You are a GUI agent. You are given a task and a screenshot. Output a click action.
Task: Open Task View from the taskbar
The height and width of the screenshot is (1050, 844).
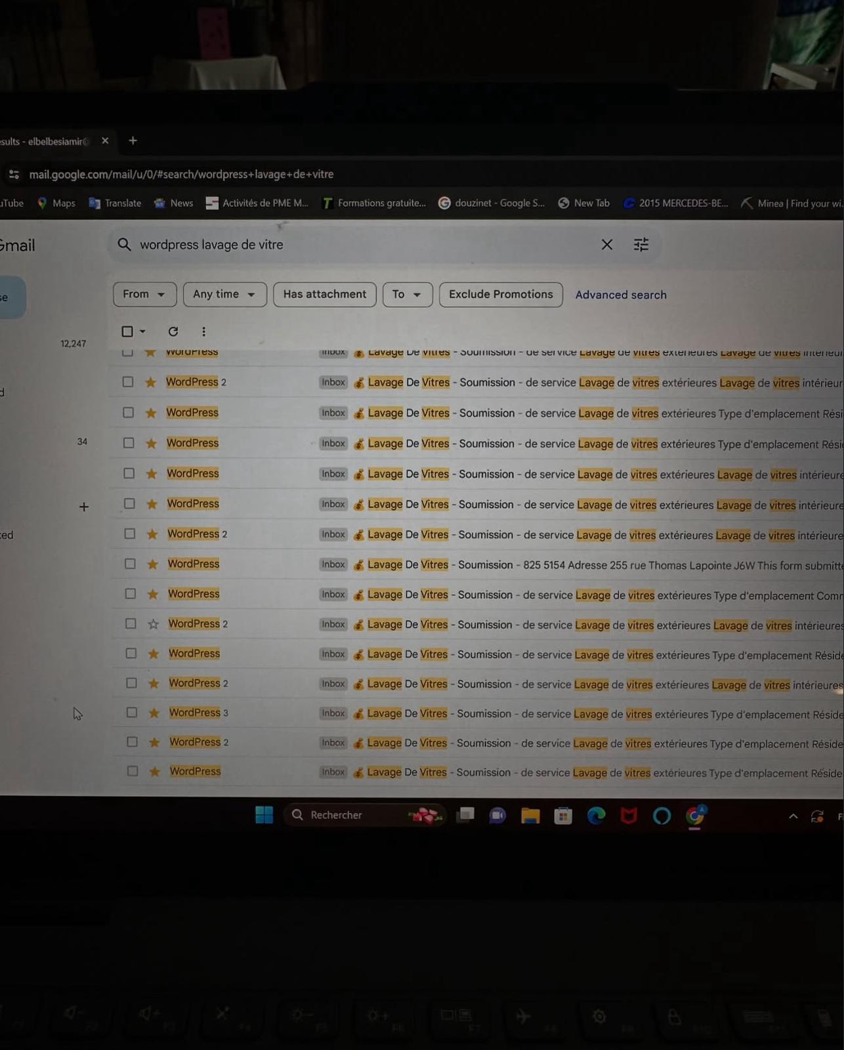click(x=465, y=815)
